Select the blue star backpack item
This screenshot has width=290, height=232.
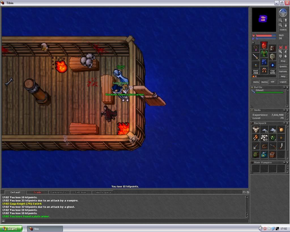point(264,154)
